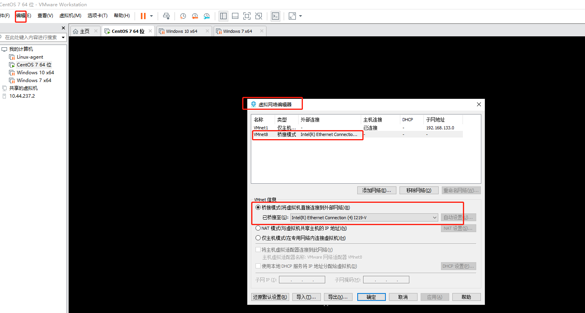This screenshot has width=585, height=313.
Task: Click the 外部连接 column header
Action: pos(329,120)
